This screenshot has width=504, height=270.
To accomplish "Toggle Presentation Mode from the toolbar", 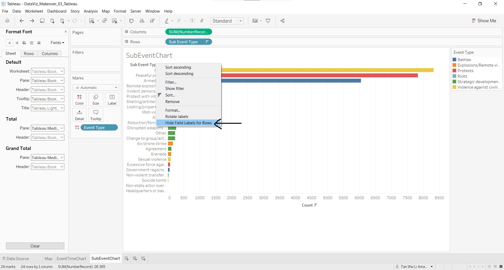I will [x=268, y=21].
